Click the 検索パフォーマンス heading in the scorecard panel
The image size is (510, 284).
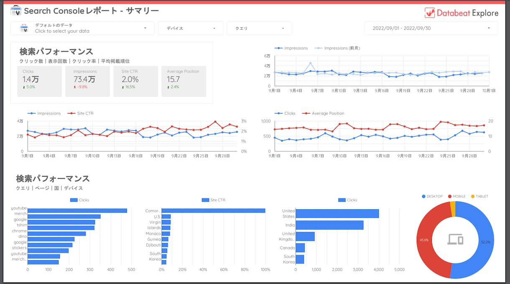pos(56,52)
